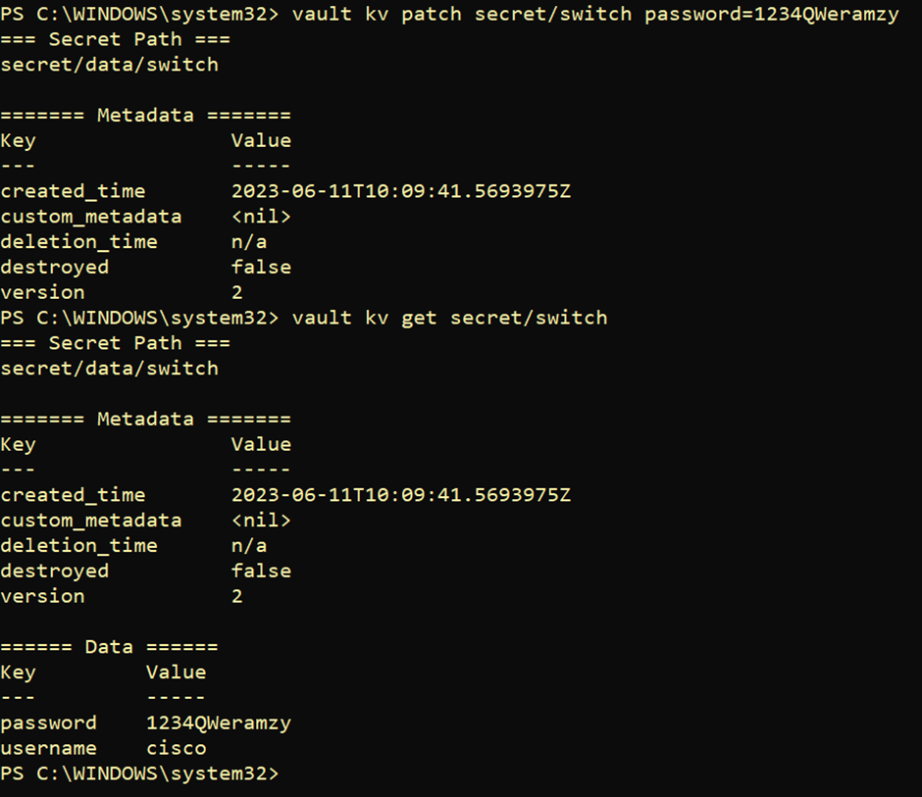Click the Data section header
Image resolution: width=922 pixels, height=797 pixels.
(x=109, y=647)
